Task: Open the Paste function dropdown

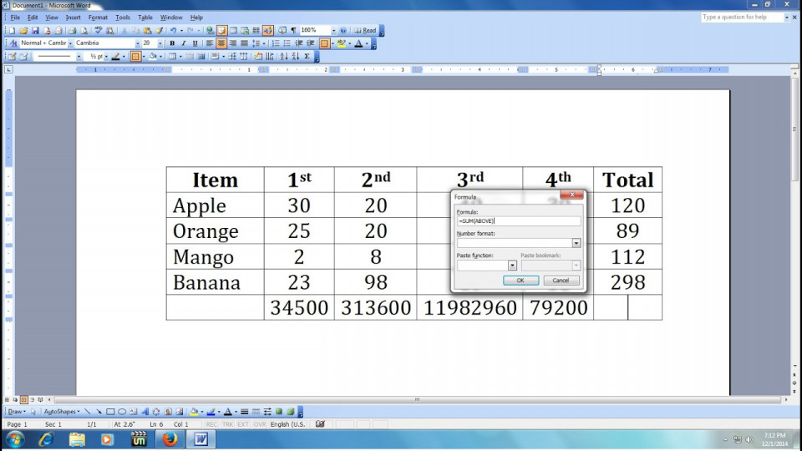Action: pyautogui.click(x=512, y=266)
